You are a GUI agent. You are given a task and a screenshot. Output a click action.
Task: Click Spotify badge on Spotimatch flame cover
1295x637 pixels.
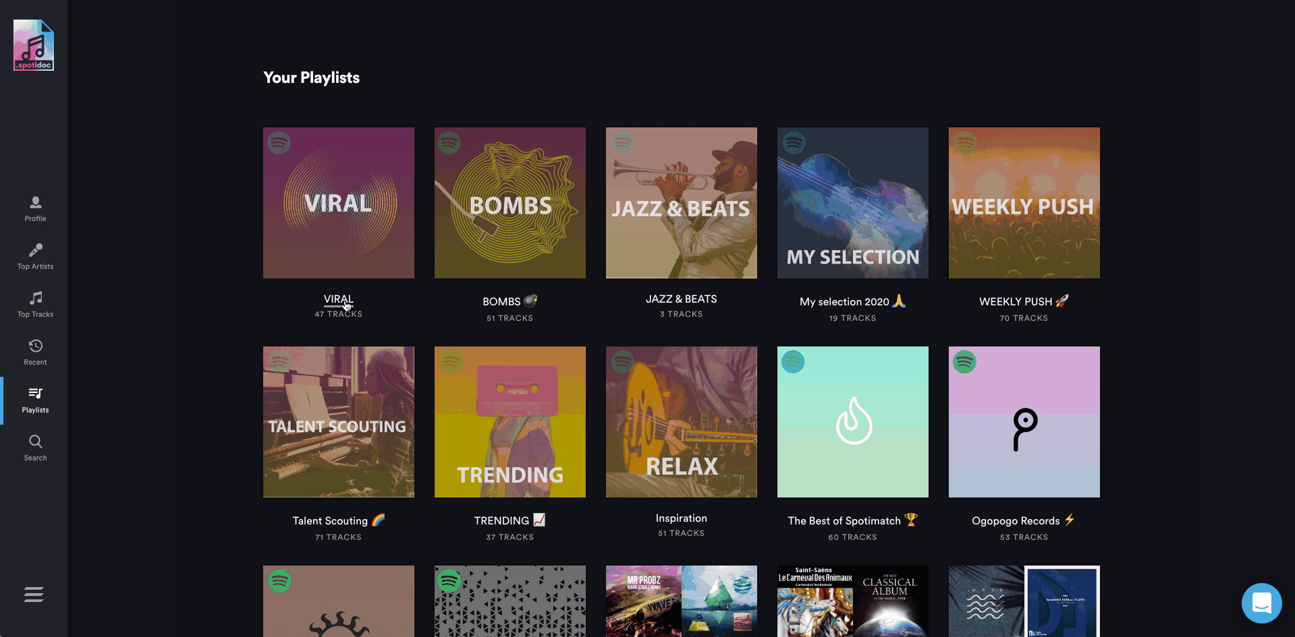793,362
